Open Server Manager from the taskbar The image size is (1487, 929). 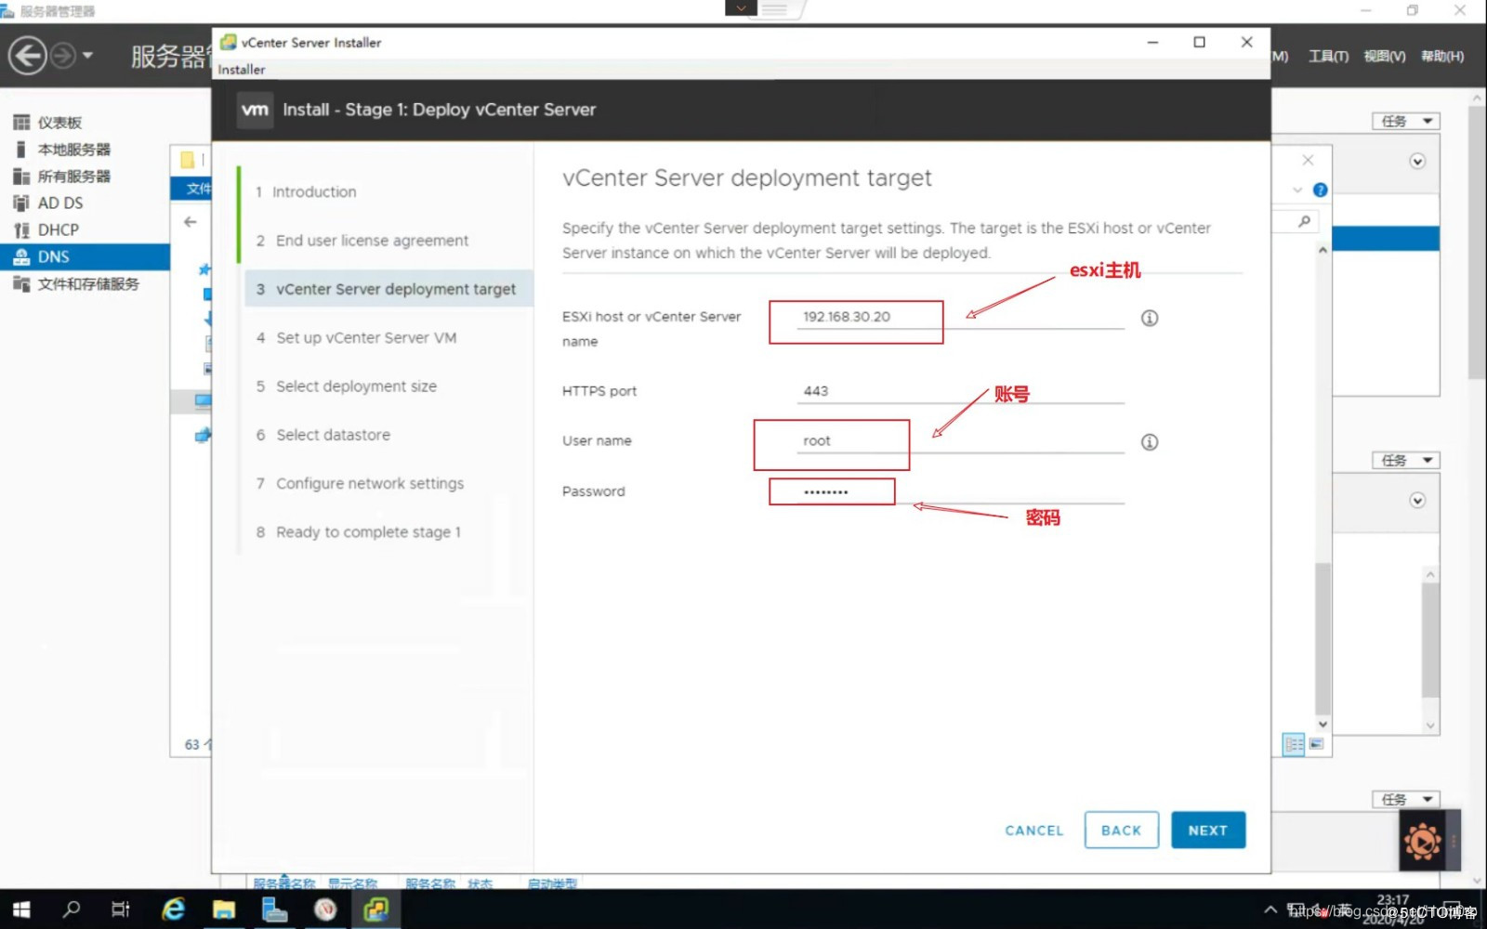274,909
